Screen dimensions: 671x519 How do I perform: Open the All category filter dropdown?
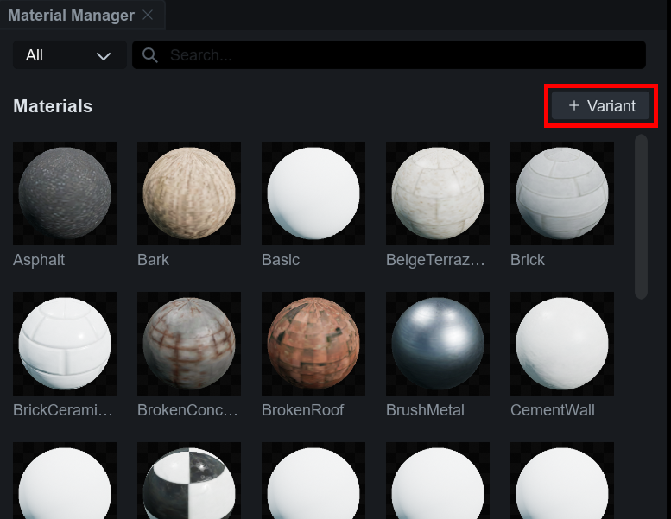coord(69,55)
